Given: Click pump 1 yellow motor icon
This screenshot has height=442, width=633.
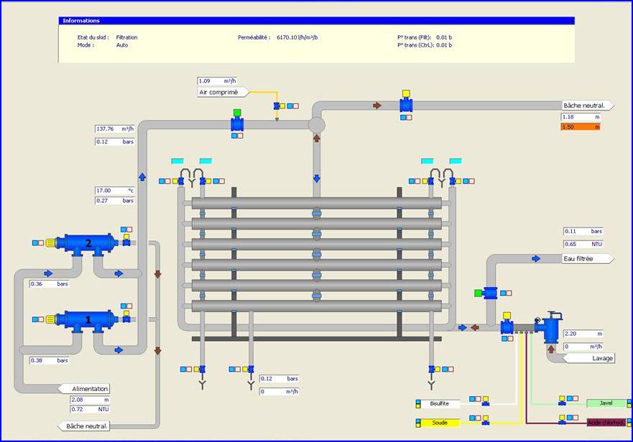Looking at the screenshot, I should [x=50, y=319].
